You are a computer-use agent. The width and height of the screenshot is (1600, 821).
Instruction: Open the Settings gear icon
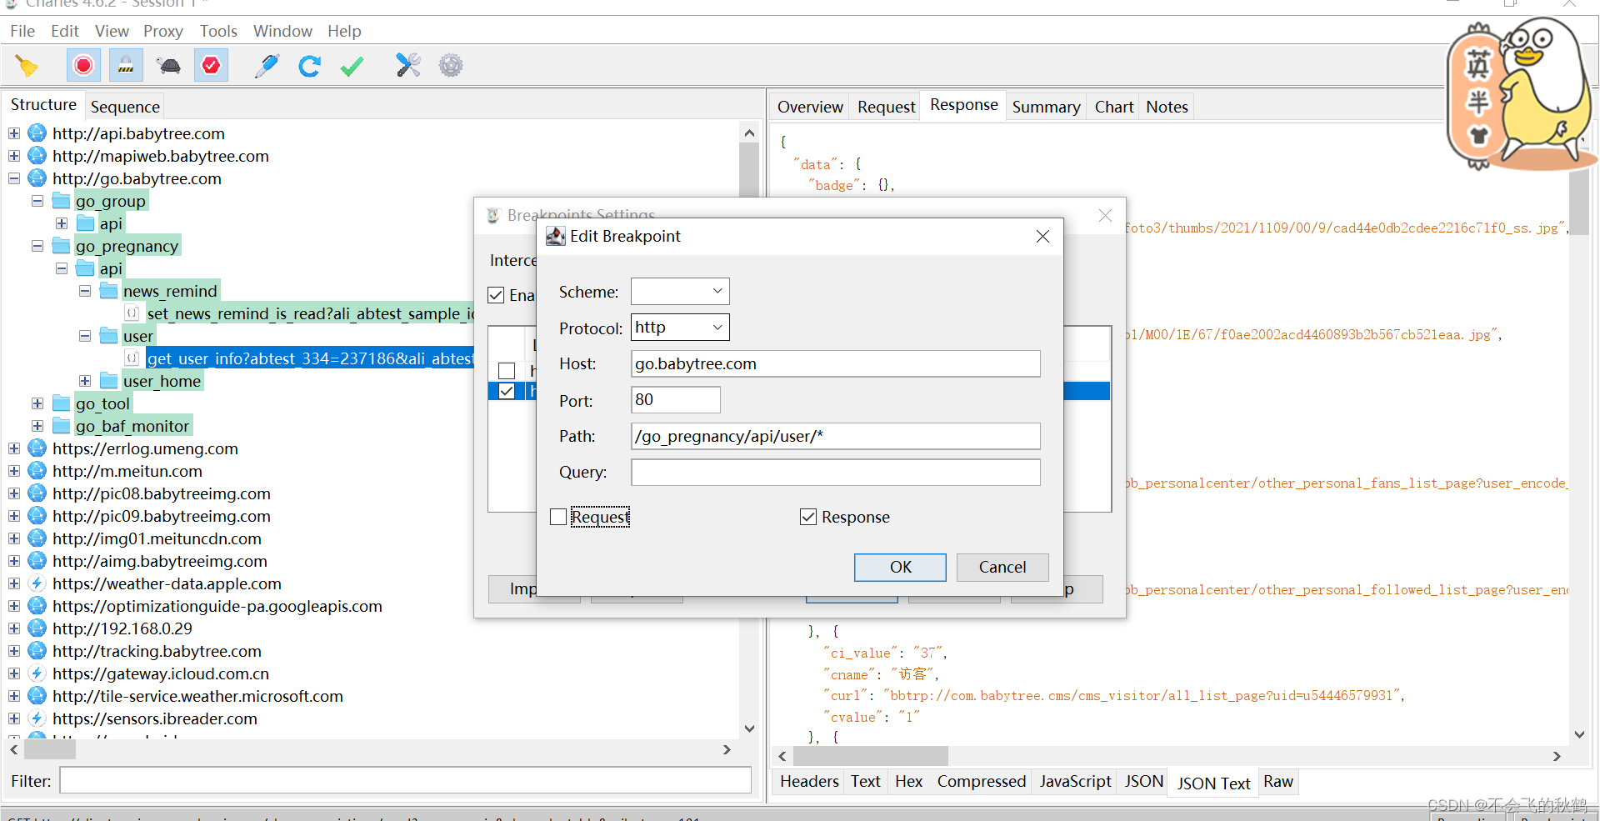451,65
